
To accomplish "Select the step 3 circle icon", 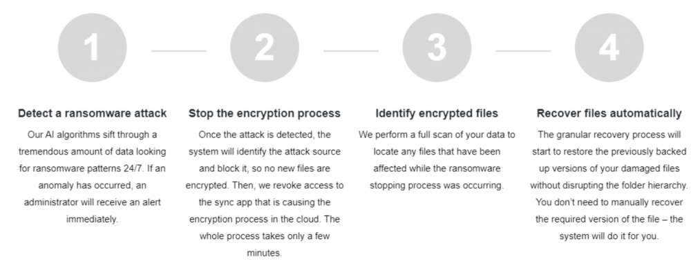I will (x=437, y=48).
